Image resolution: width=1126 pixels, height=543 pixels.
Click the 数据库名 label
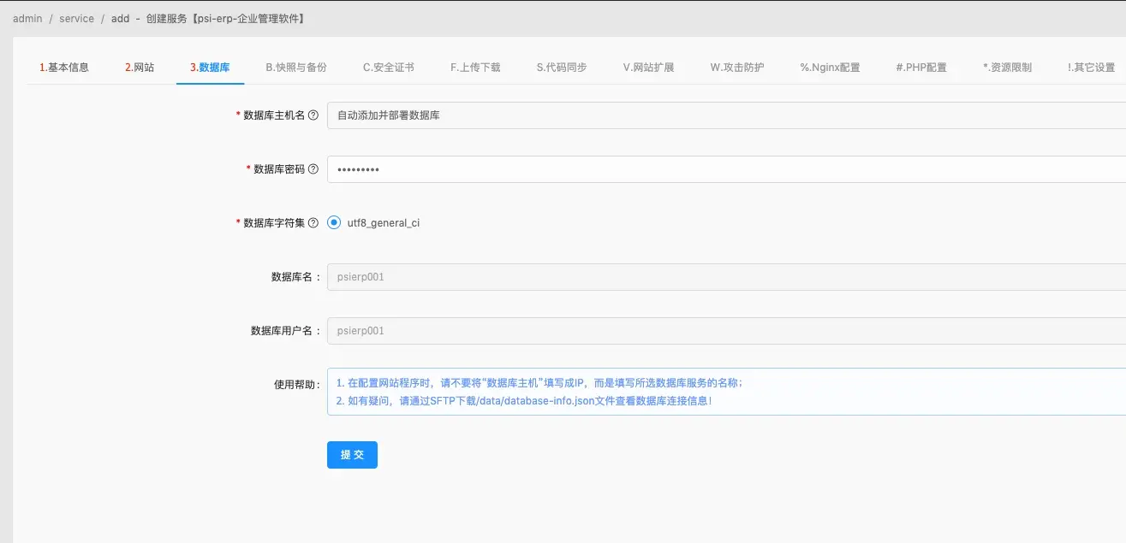295,277
